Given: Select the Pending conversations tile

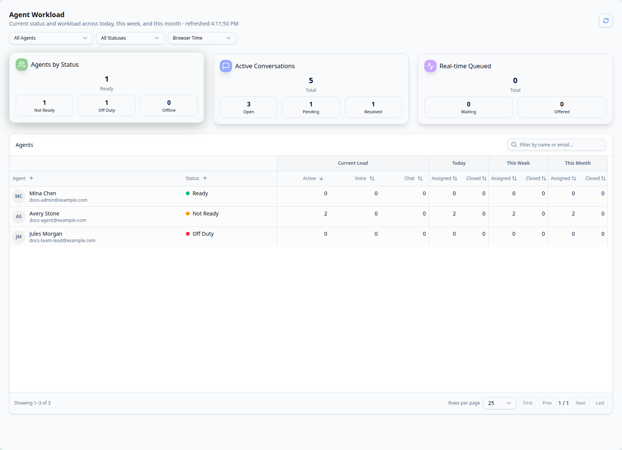Looking at the screenshot, I should pos(311,107).
